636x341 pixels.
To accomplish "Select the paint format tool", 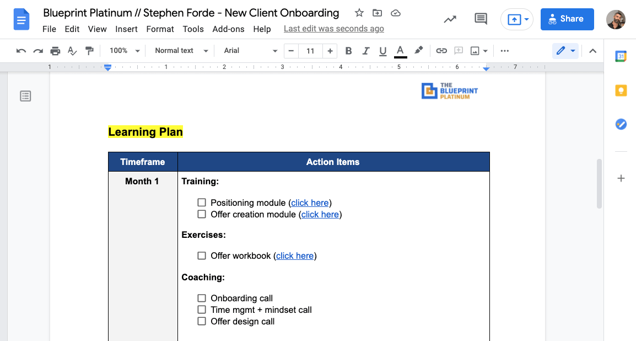I will coord(89,51).
